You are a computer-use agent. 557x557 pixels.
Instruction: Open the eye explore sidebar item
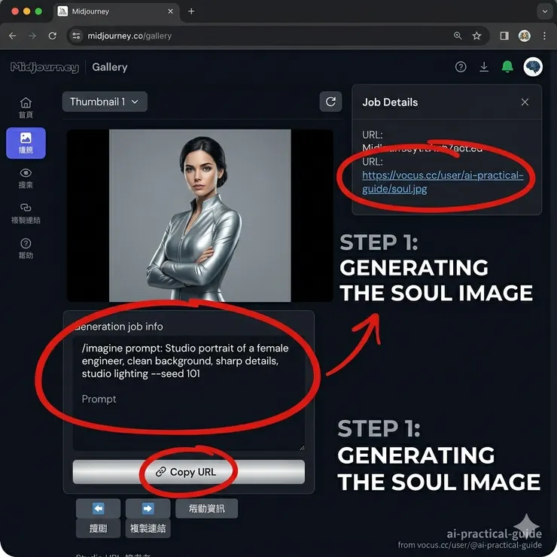click(26, 178)
